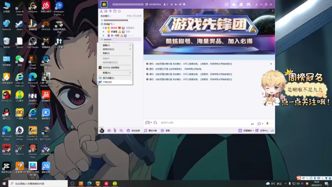Click the microphone icon in YY bottom bar
Screen dimensions: 332x187
[x=115, y=130]
